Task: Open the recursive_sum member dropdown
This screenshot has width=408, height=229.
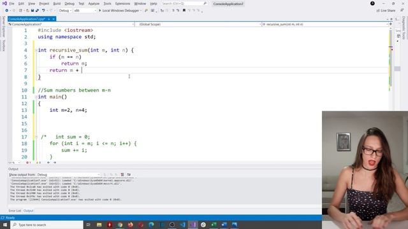Action: pyautogui.click(x=325, y=24)
